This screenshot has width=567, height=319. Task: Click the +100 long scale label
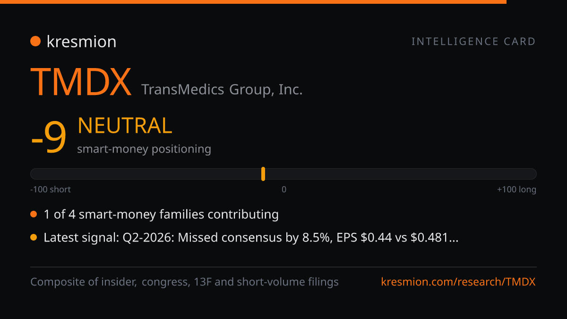pos(516,190)
